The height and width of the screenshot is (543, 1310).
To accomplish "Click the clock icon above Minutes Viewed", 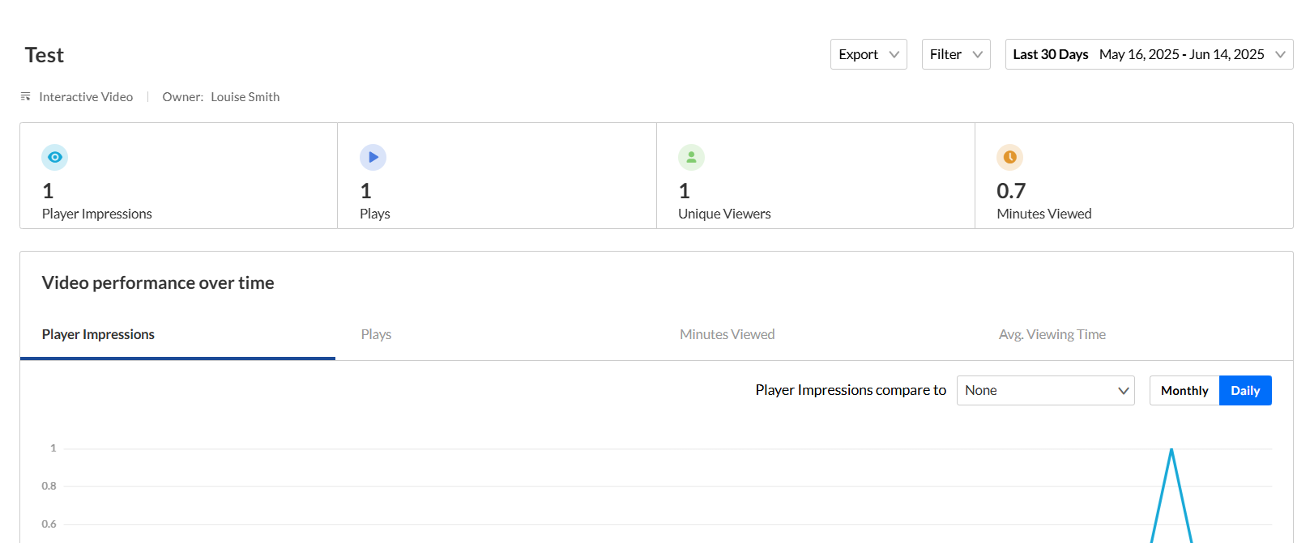I will 1009,157.
